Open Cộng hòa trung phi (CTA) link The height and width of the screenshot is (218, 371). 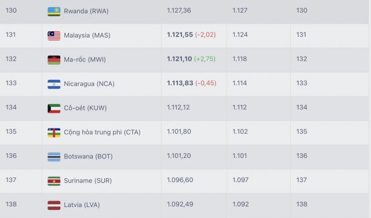(x=102, y=132)
